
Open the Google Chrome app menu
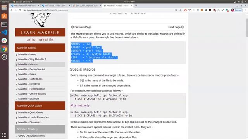(x=22, y=2)
